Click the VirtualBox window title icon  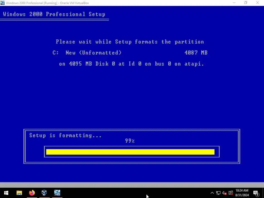(x=3, y=3)
